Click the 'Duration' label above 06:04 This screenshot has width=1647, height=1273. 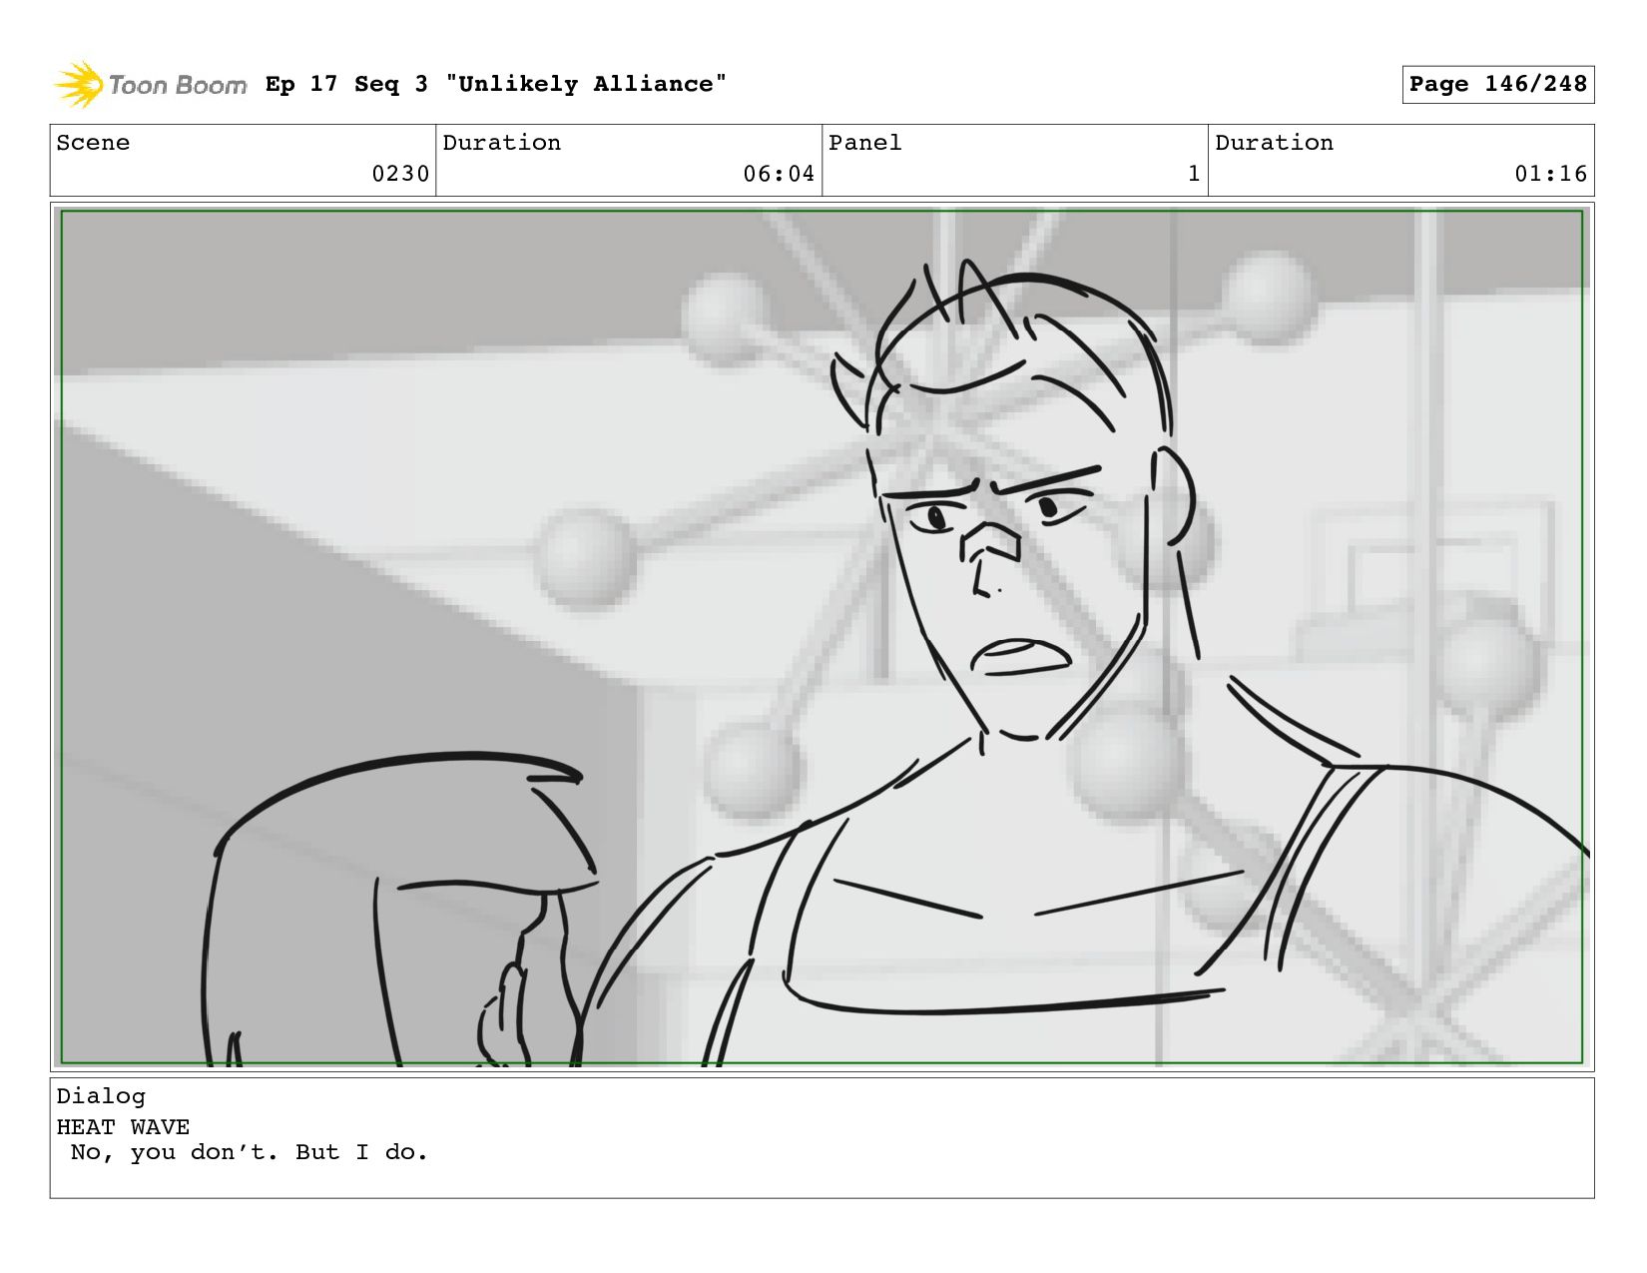pos(501,143)
